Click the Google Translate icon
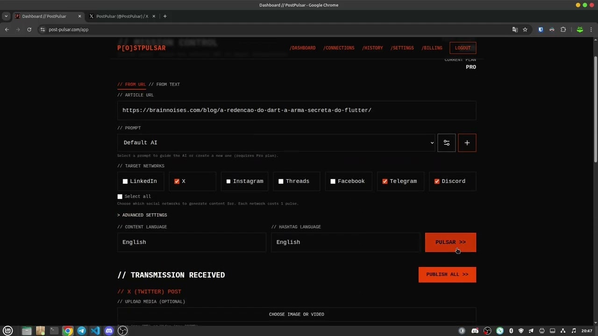This screenshot has height=336, width=598. [x=515, y=29]
